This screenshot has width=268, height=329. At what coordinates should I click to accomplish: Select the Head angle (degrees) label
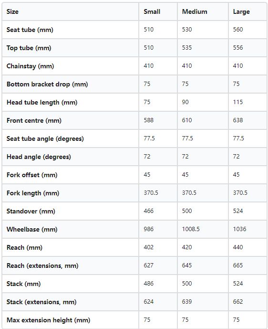tap(39, 157)
